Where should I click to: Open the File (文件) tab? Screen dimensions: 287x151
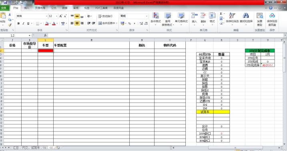pos(4,8)
